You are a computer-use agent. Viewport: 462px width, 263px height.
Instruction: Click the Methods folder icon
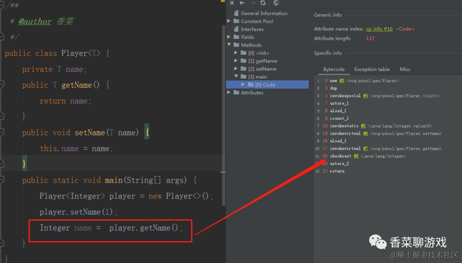tap(236, 45)
